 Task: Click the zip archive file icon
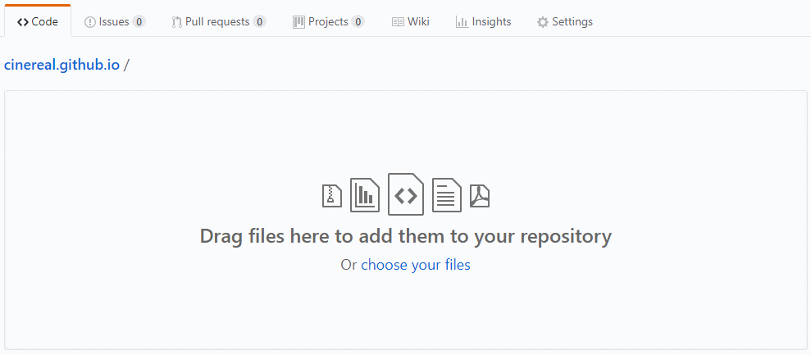(332, 196)
